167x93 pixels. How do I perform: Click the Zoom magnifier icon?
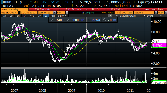105,20
